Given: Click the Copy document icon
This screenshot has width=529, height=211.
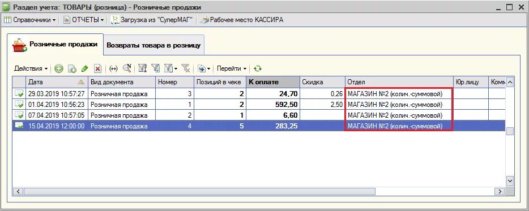Looking at the screenshot, I should (x=72, y=69).
